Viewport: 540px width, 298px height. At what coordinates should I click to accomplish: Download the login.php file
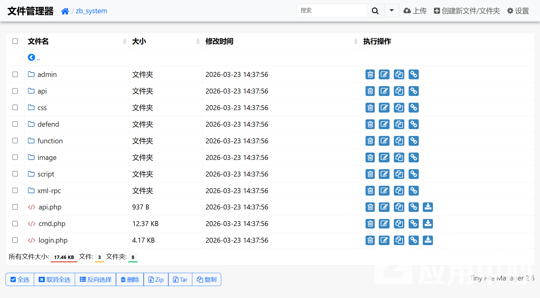pyautogui.click(x=428, y=240)
